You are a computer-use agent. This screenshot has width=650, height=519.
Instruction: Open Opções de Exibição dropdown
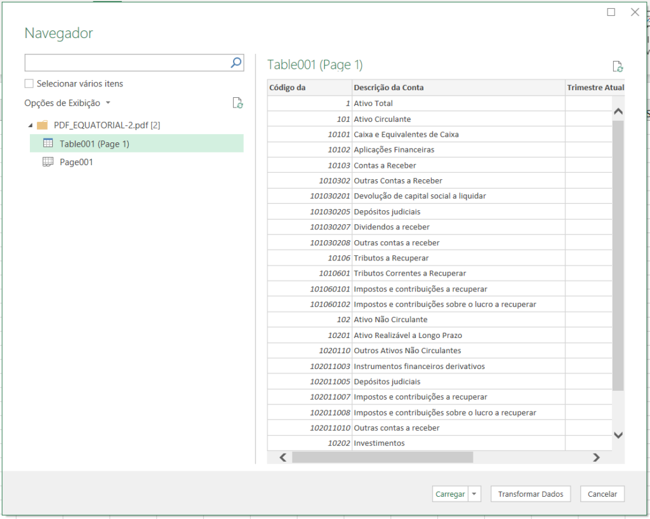point(67,103)
